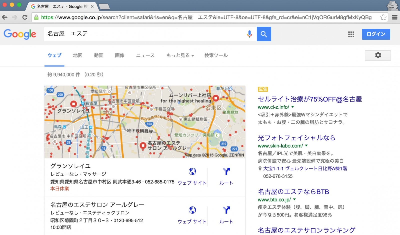The image size is (400, 235).
Task: Expand the もっと見る dropdown
Action: click(x=180, y=55)
